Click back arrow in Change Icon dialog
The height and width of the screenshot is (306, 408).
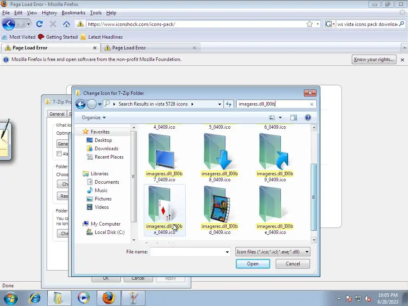point(80,104)
